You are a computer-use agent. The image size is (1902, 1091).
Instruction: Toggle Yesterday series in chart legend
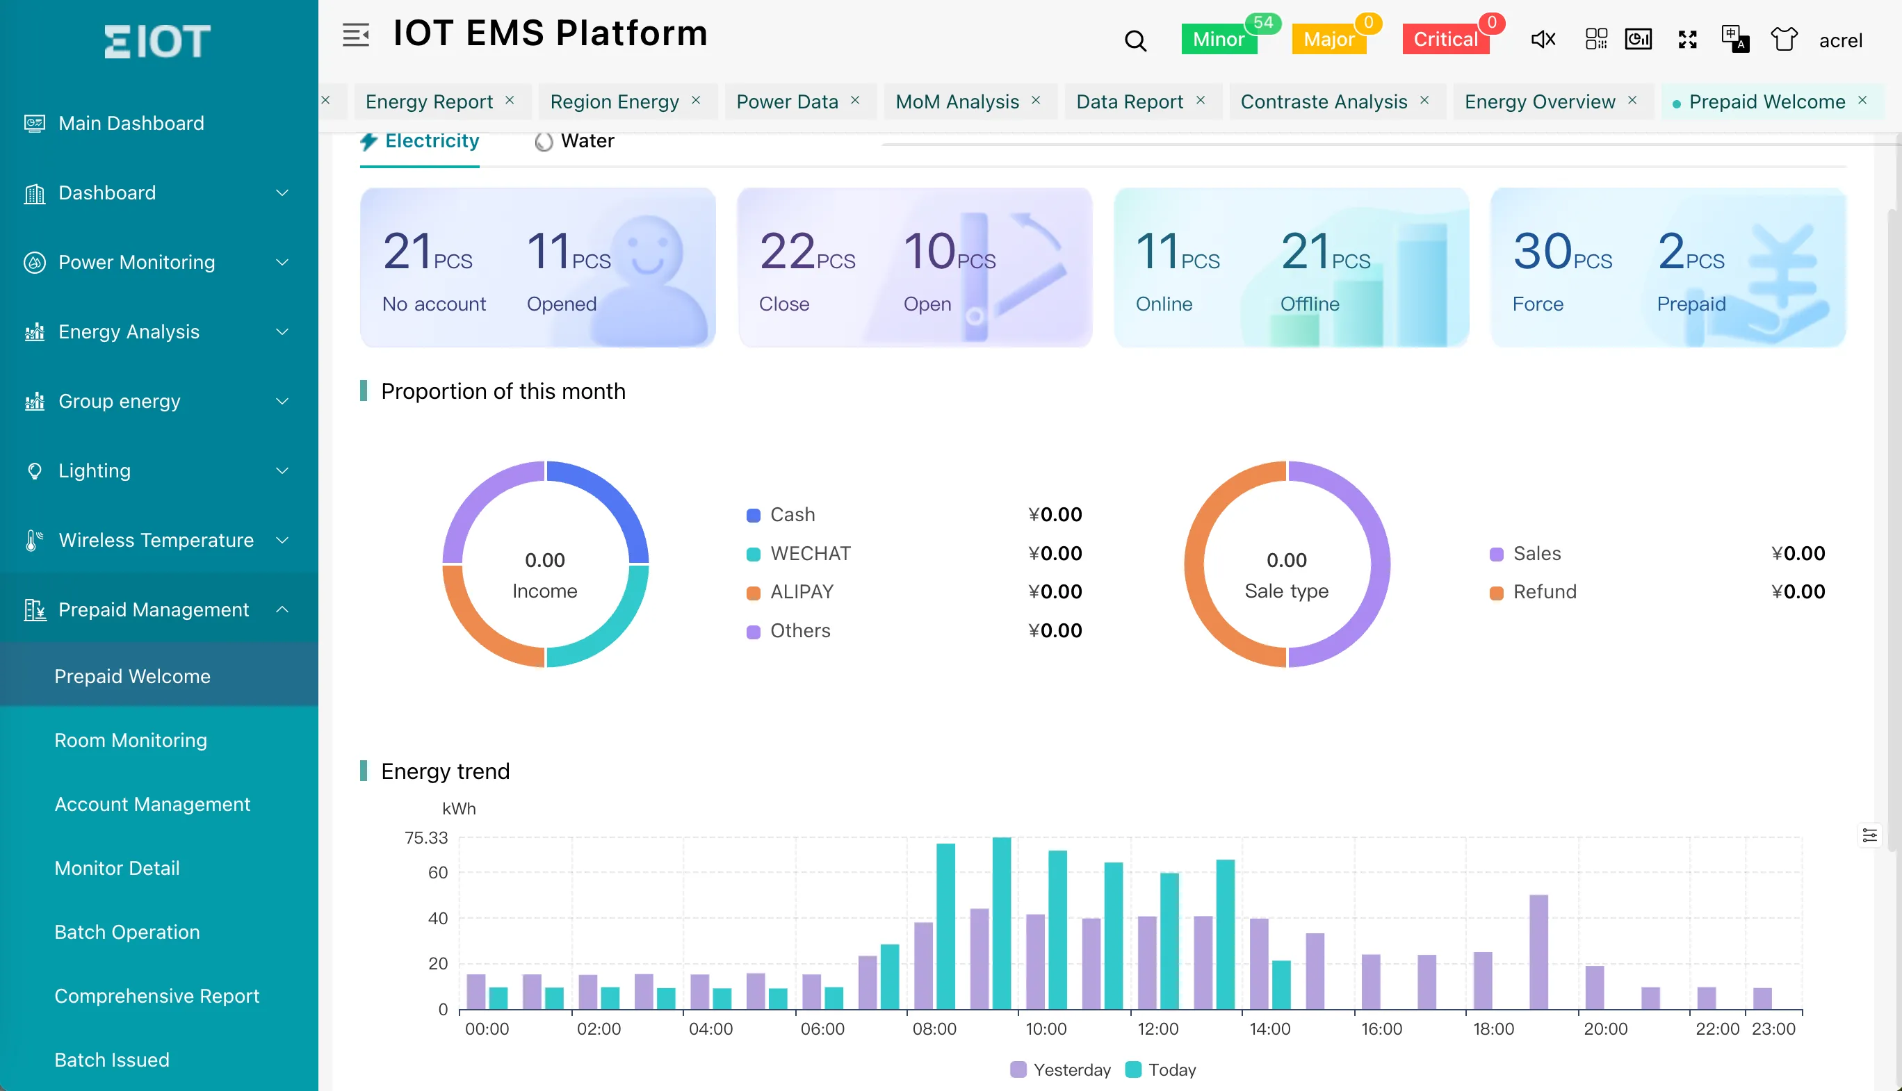click(x=1060, y=1069)
